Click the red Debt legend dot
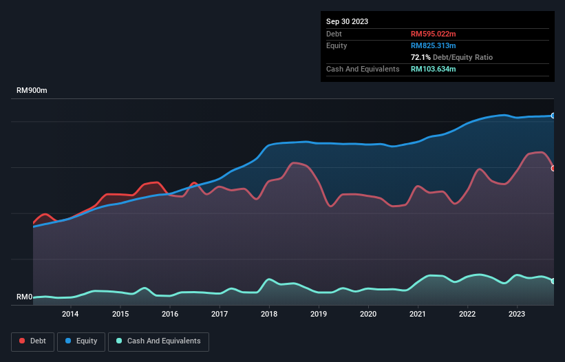This screenshot has width=565, height=362. click(22, 341)
